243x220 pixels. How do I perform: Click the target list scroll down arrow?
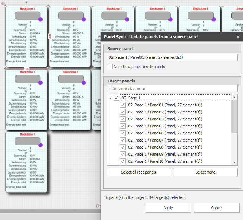point(235,162)
